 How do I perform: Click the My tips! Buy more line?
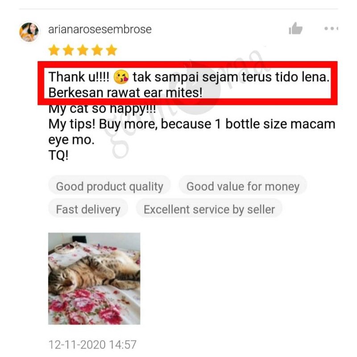pyautogui.click(x=192, y=125)
